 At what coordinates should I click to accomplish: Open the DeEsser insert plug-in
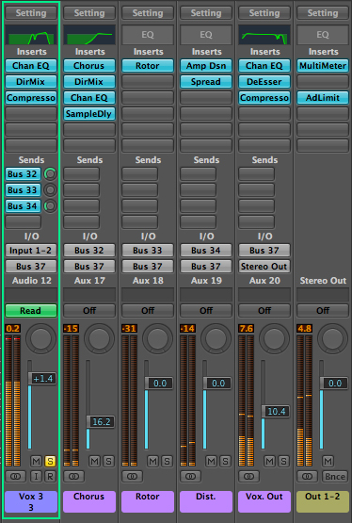[x=264, y=82]
